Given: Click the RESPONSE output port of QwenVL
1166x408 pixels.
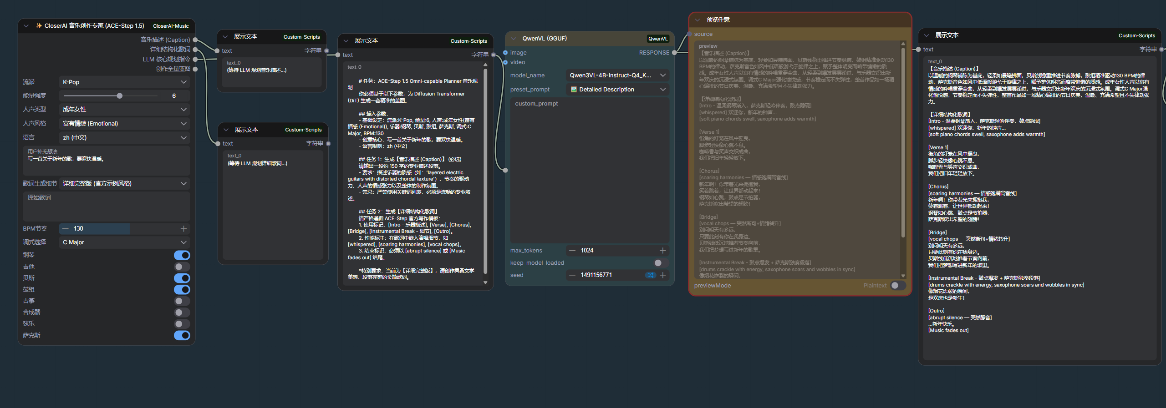Looking at the screenshot, I should [674, 53].
